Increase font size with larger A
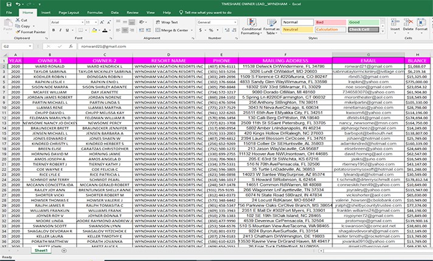Screen dimensions: 433x261 pyautogui.click(x=102, y=22)
